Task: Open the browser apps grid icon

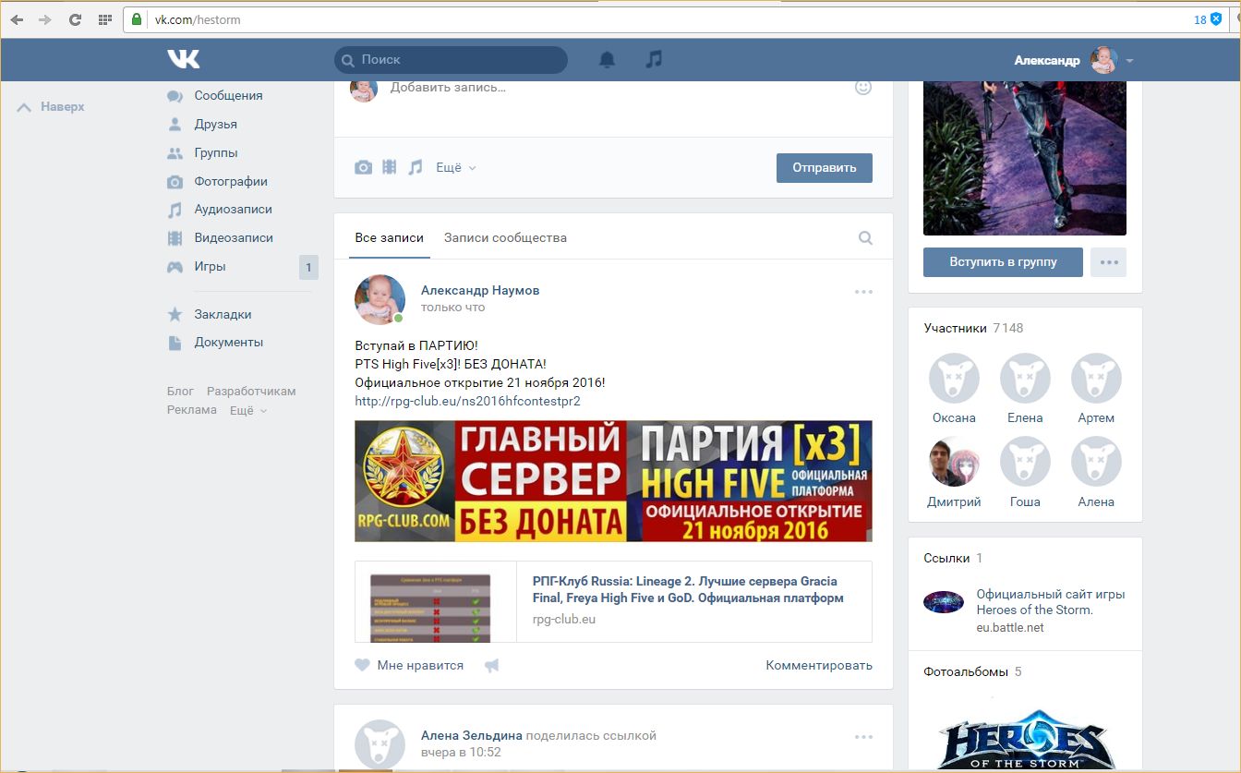Action: pyautogui.click(x=104, y=19)
